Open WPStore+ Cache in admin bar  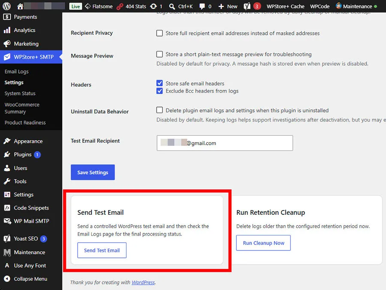click(286, 6)
